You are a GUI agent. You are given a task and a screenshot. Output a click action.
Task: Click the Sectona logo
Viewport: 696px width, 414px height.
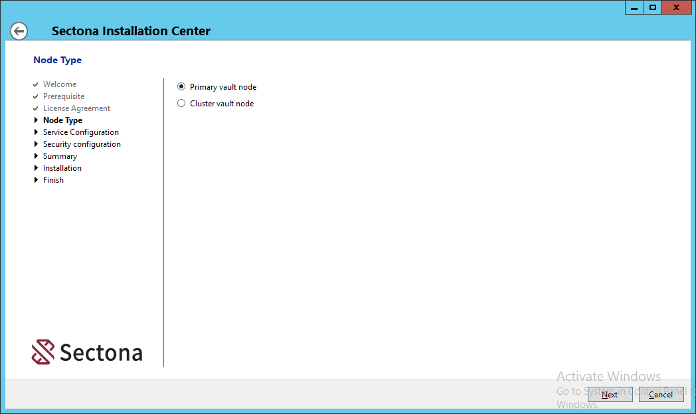[x=86, y=352]
